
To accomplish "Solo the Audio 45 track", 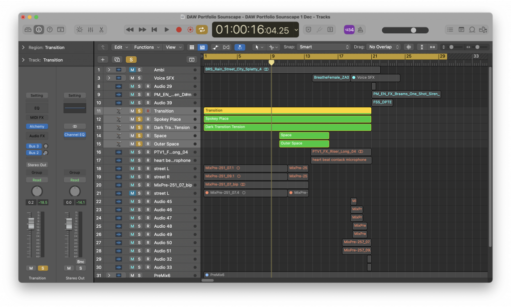I will tap(139, 201).
